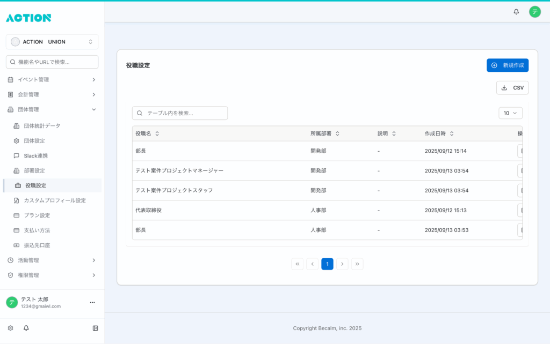The image size is (550, 344).
Task: Expand the イベント管理 menu
Action: coord(52,80)
